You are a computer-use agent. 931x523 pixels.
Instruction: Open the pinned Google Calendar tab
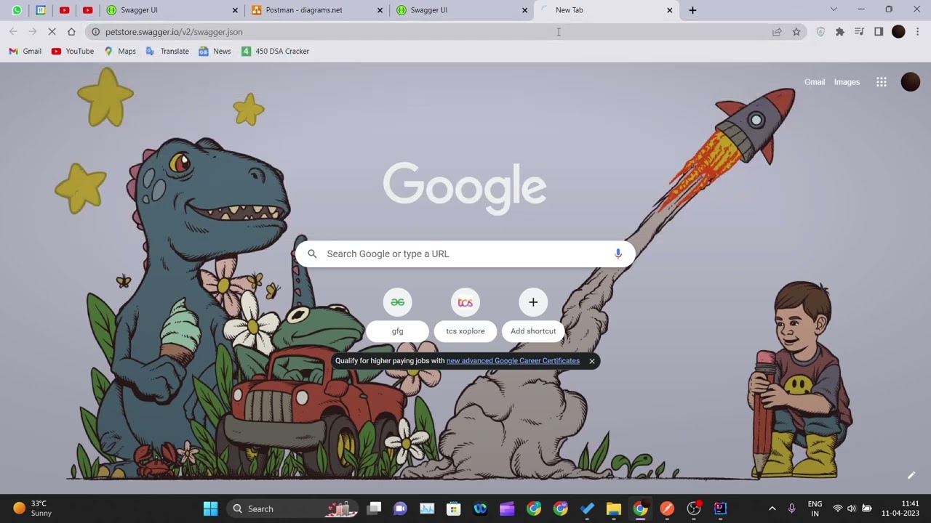(41, 10)
